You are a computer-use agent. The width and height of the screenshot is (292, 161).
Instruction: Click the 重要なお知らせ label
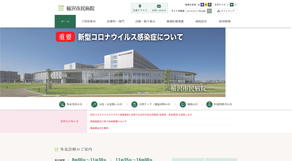(x=69, y=121)
